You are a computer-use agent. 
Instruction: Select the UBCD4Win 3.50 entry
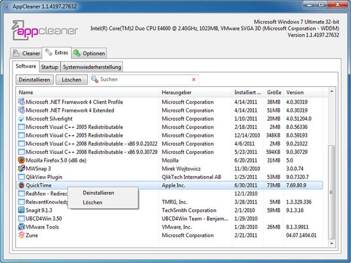click(44, 219)
